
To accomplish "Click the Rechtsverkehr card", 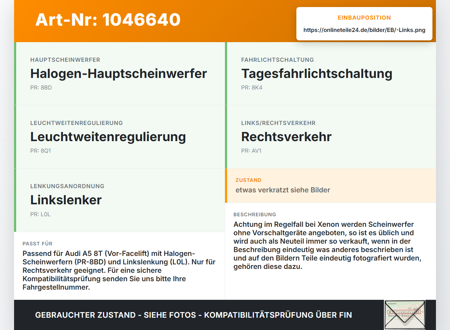I will click(x=330, y=137).
